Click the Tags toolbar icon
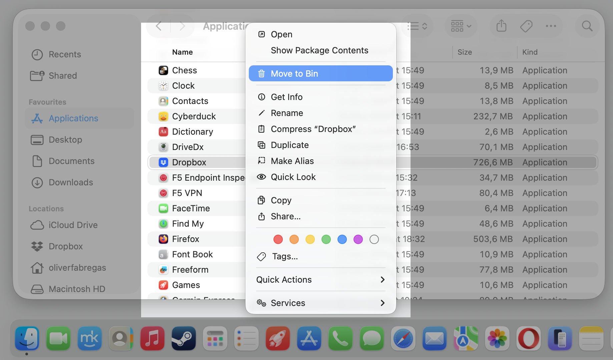613x360 pixels. 526,26
